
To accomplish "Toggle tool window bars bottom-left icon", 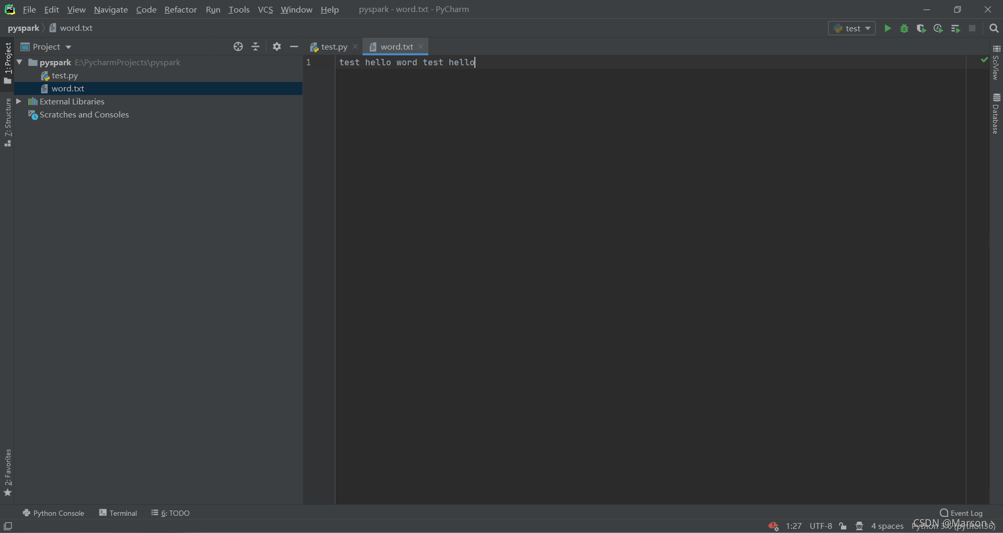I will (x=8, y=526).
